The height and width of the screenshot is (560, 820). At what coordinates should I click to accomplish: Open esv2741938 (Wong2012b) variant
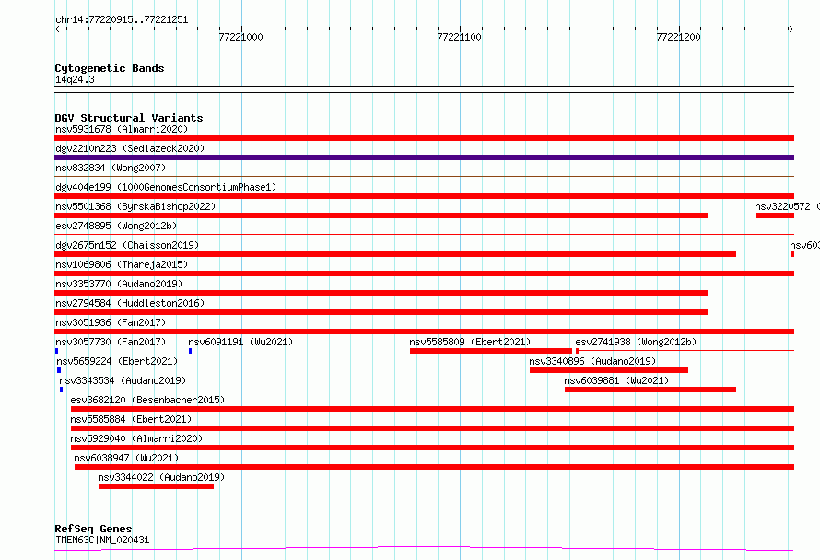[x=636, y=342]
